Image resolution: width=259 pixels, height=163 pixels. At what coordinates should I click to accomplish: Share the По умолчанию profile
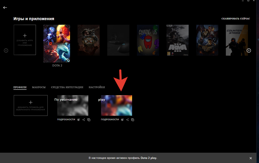pos(84,119)
